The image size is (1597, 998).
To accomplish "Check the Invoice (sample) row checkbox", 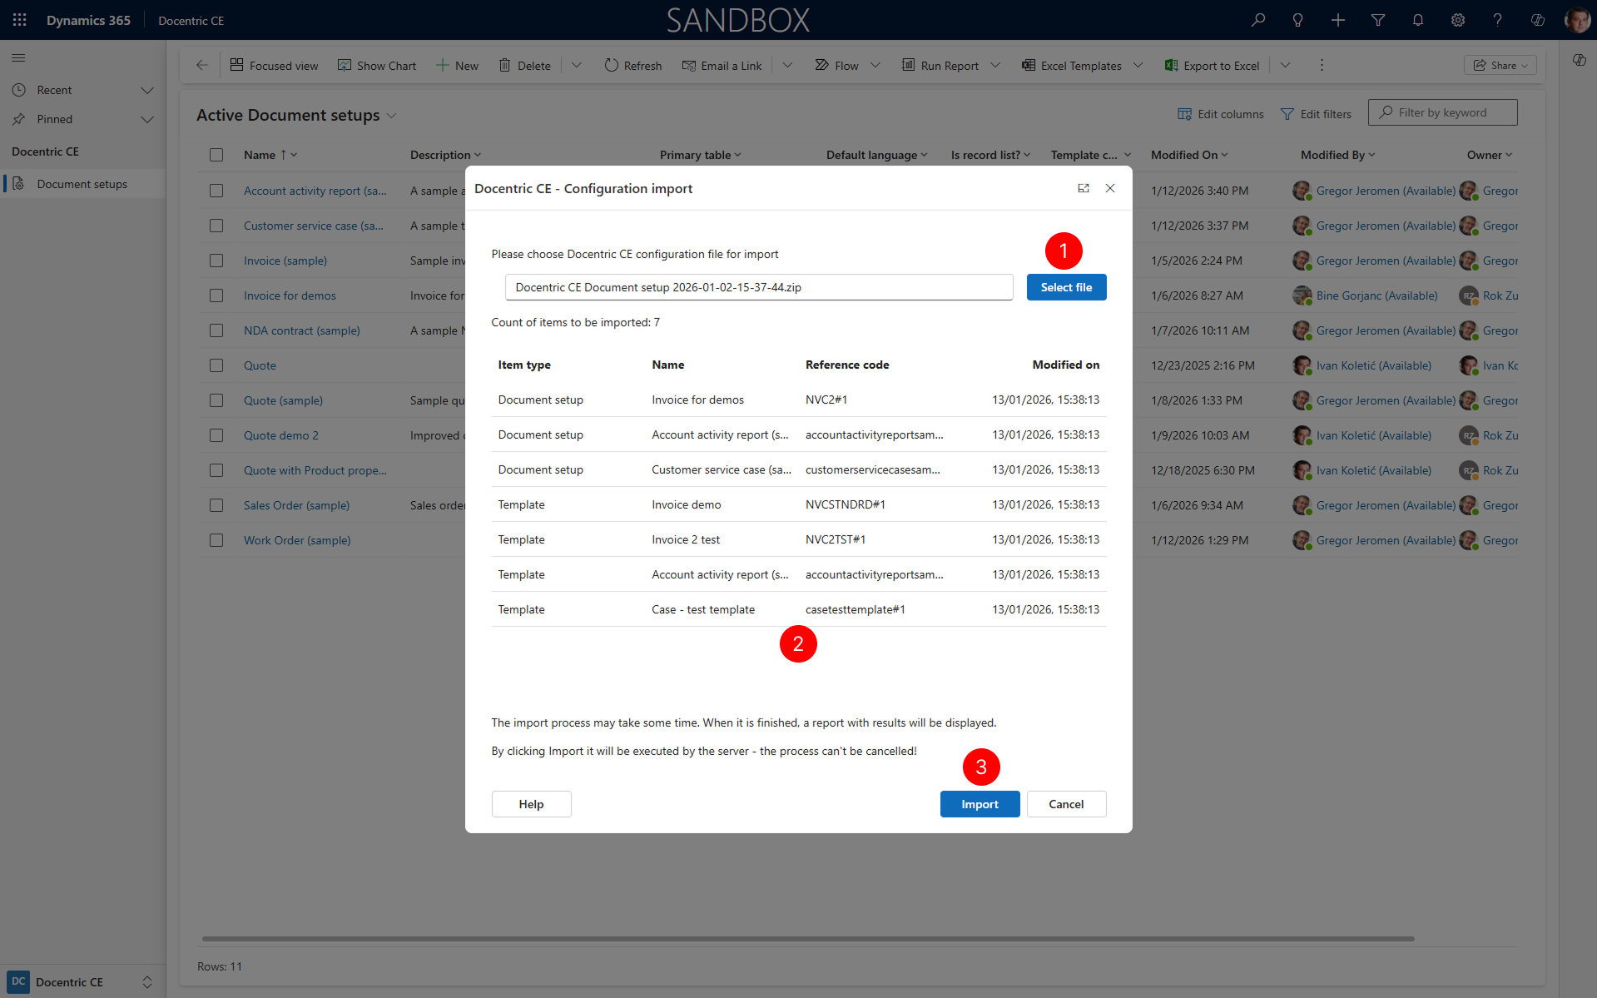I will [x=216, y=261].
